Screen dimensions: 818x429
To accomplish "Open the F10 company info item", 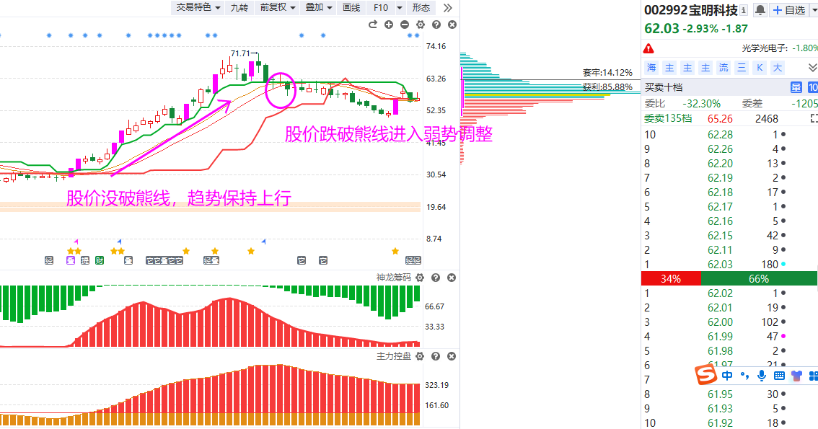I will [x=381, y=7].
